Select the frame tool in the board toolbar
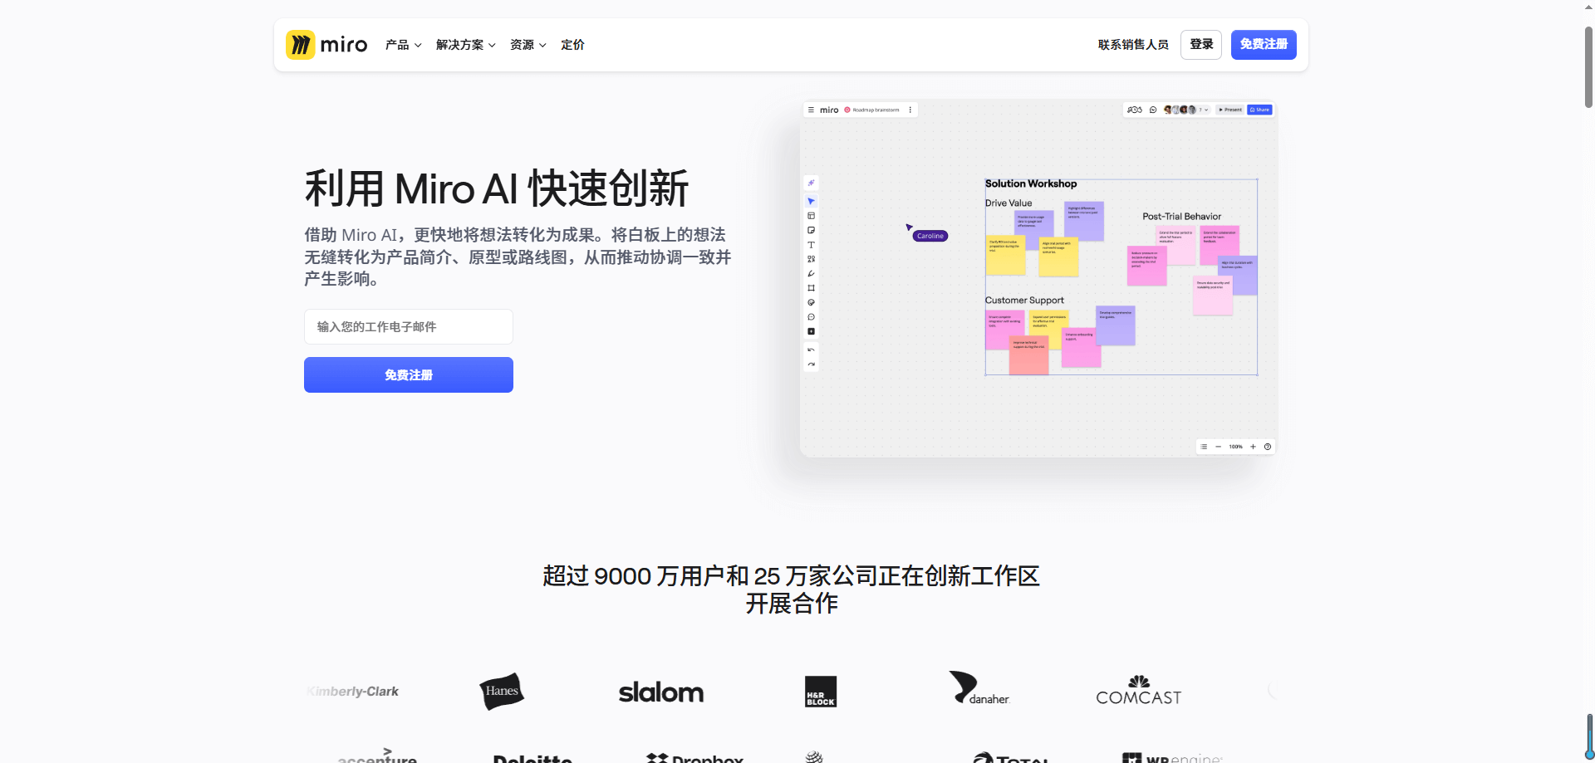Image resolution: width=1595 pixels, height=763 pixels. coord(811,288)
